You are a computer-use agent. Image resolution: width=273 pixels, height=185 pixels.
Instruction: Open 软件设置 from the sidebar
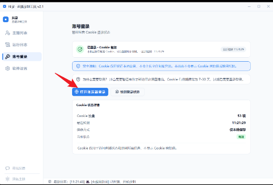click(22, 69)
